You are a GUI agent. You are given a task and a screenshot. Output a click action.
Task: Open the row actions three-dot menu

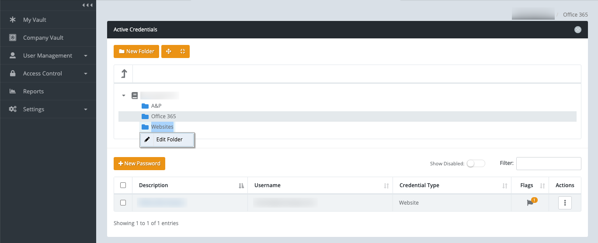pos(565,202)
